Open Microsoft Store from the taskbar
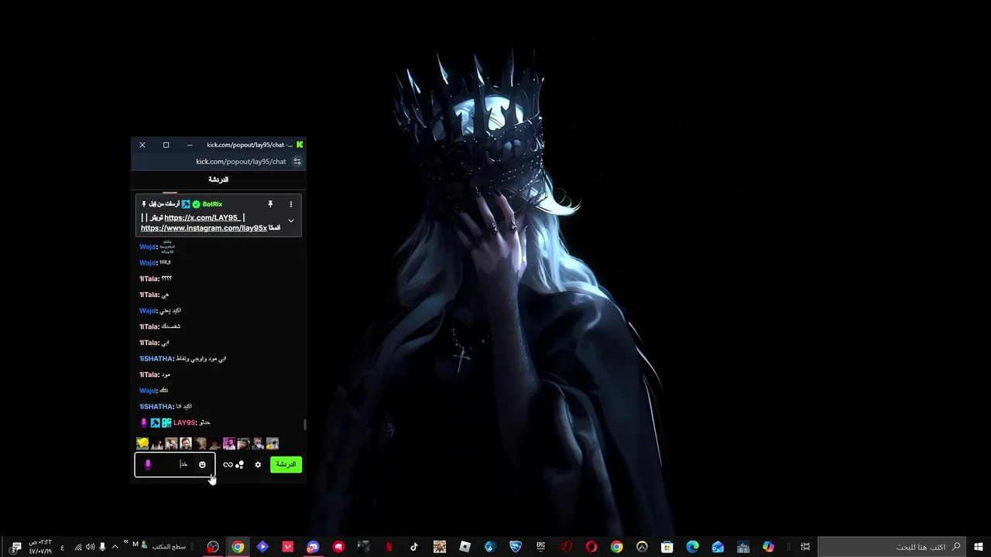Viewport: 991px width, 557px height. tap(667, 547)
